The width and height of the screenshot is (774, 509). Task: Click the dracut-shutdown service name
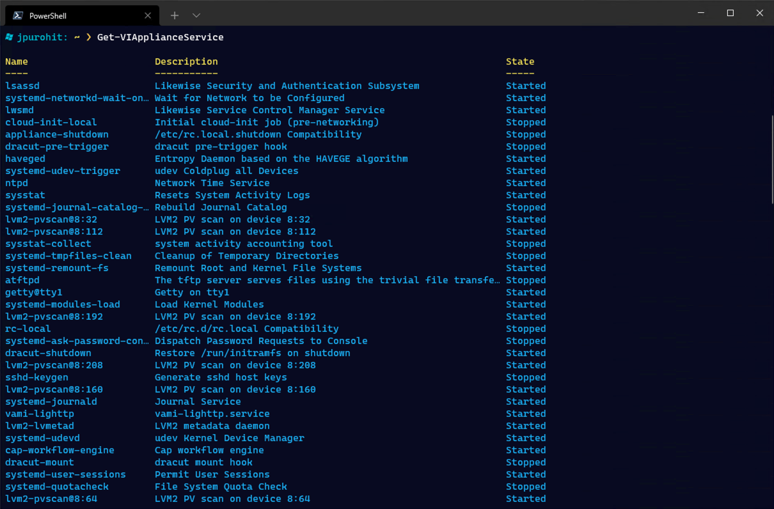(48, 353)
